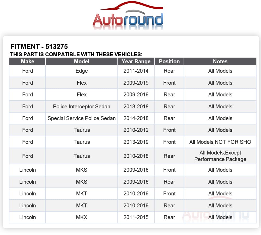Select the Make column header
Image resolution: width=261 pixels, height=235 pixels.
click(27, 61)
